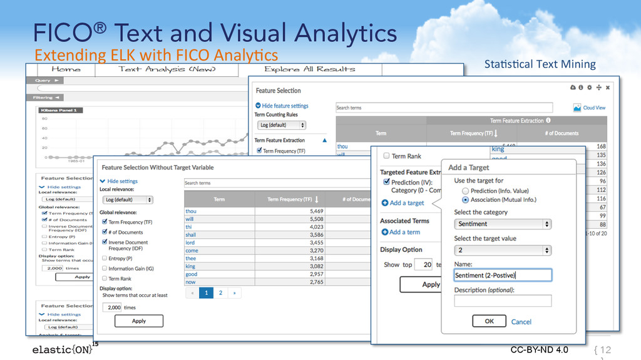Click the Add a target link
Image resolution: width=641 pixels, height=360 pixels.
click(407, 203)
